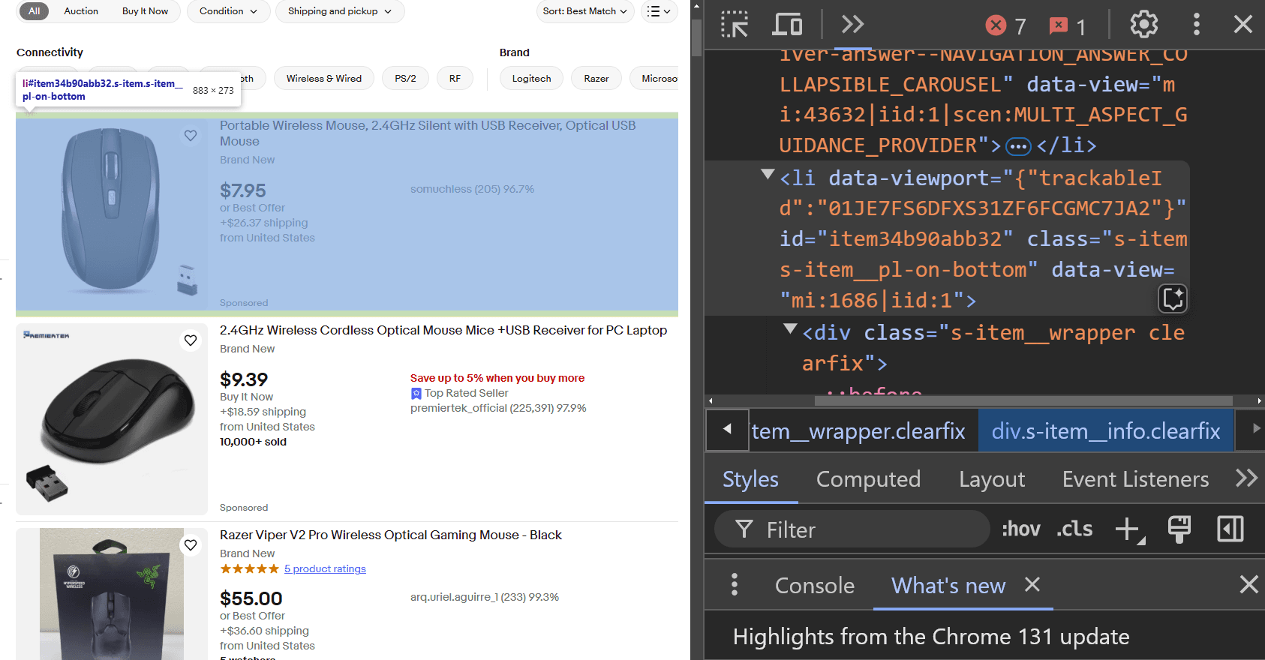This screenshot has width=1265, height=660.
Task: Switch to the Computed tab
Action: tap(868, 479)
